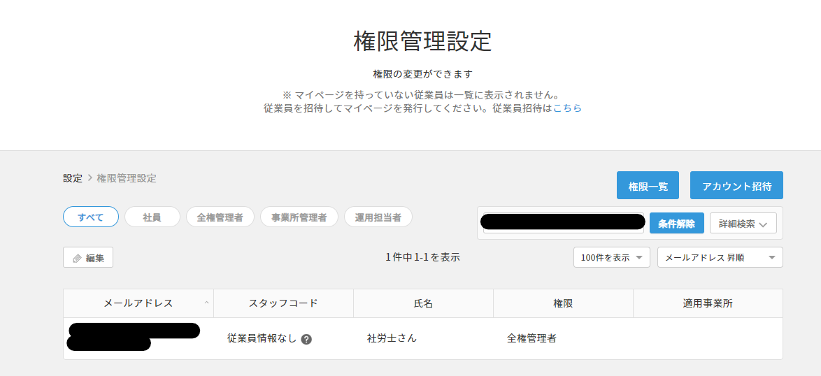Image resolution: width=821 pixels, height=376 pixels.
Task: Filter the list by 全権管理者
Action: (220, 217)
